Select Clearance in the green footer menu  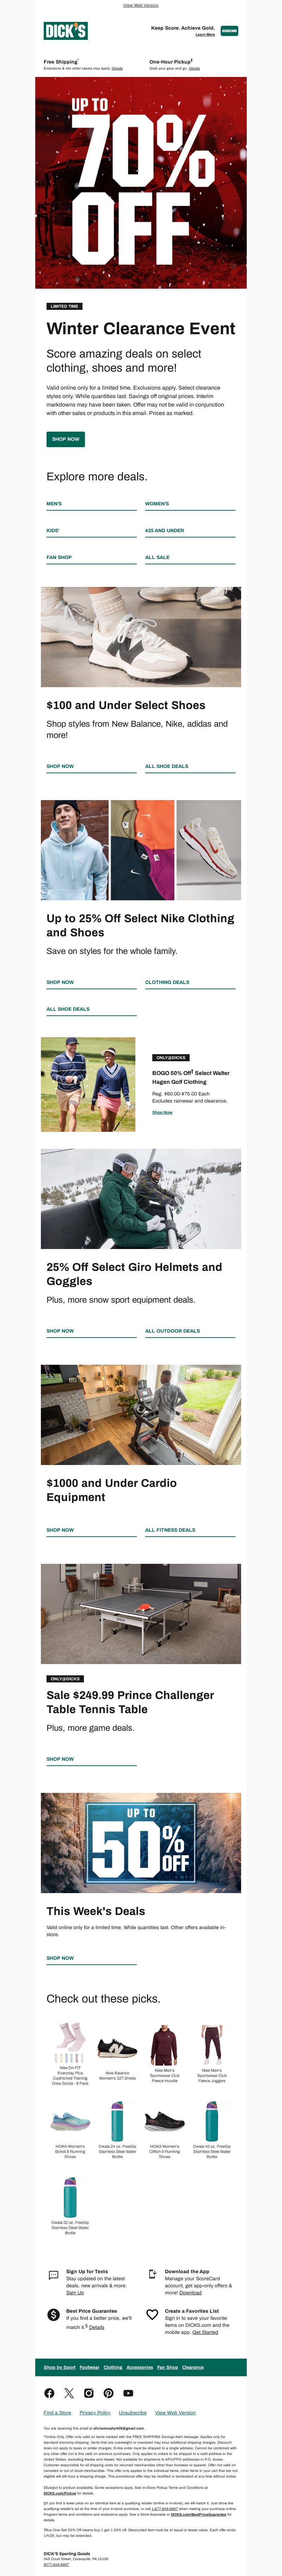(x=193, y=2367)
